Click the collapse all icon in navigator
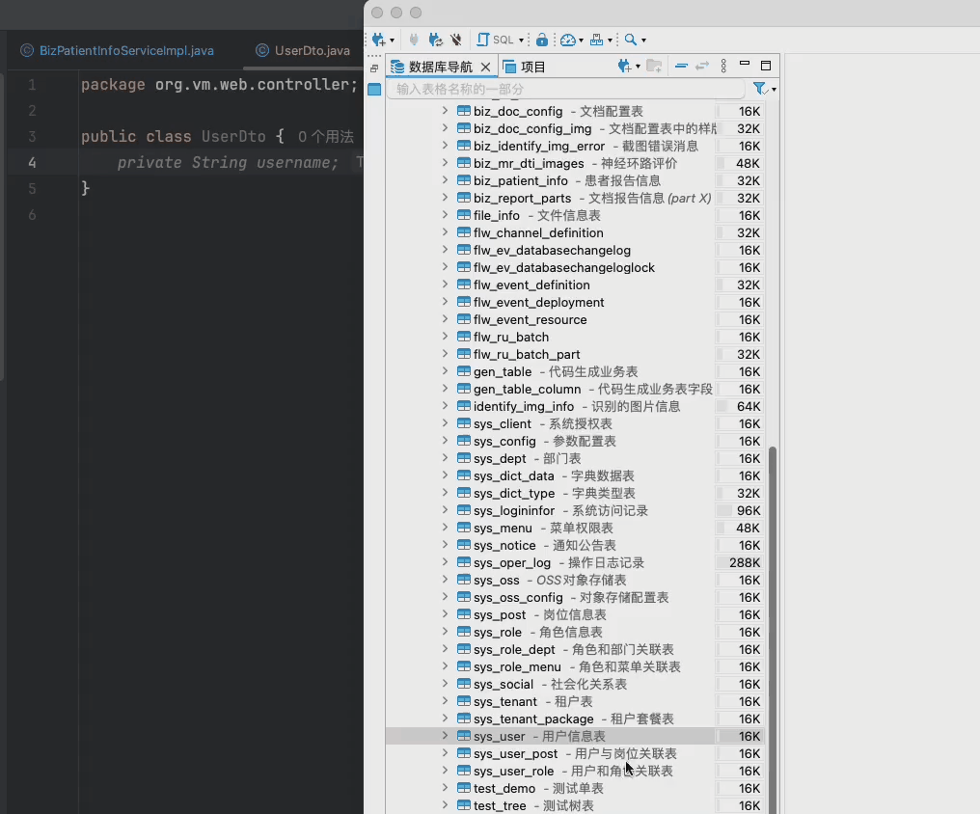Viewport: 980px width, 814px height. (681, 66)
